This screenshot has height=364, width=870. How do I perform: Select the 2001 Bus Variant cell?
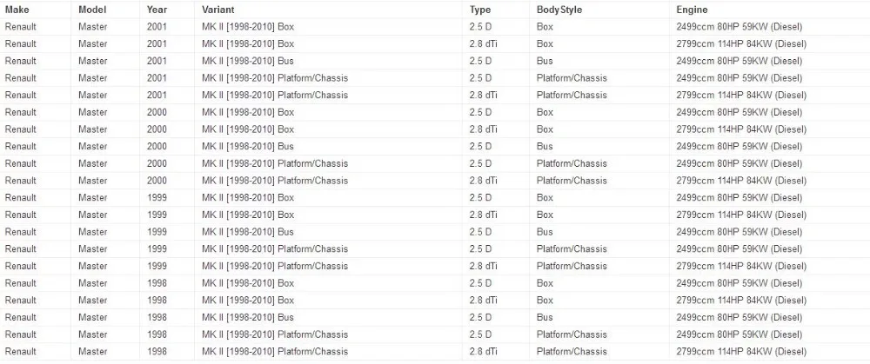click(329, 61)
